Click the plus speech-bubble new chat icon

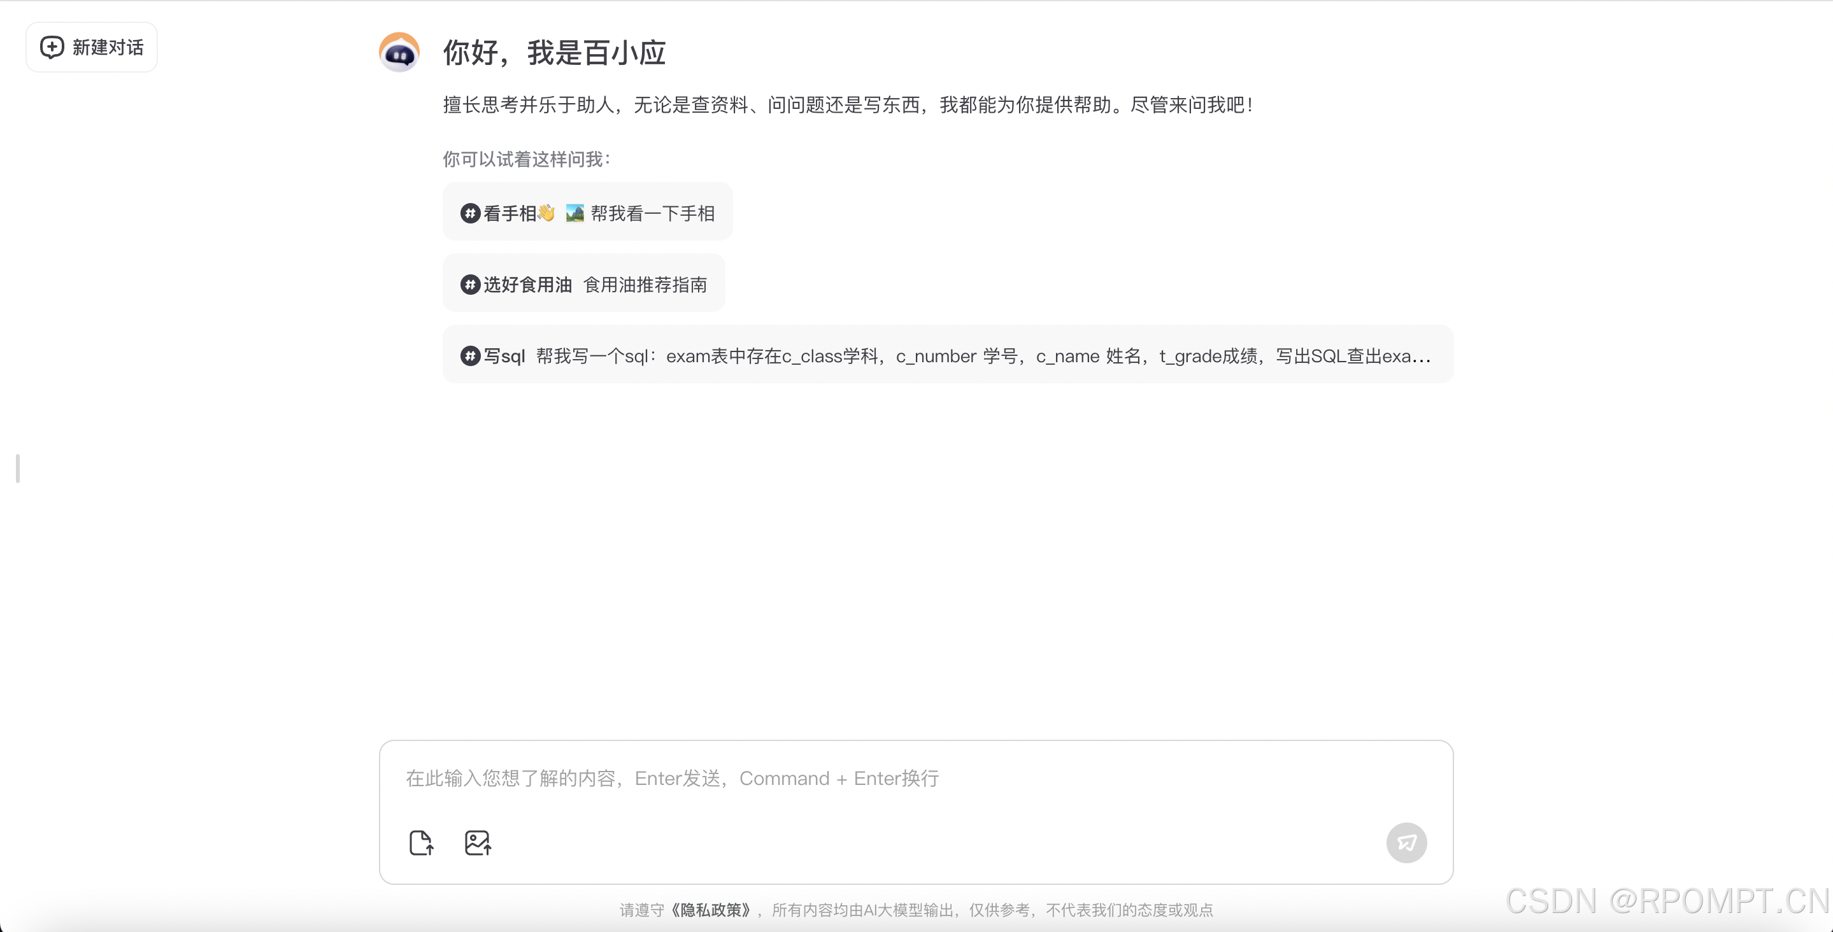coord(52,47)
